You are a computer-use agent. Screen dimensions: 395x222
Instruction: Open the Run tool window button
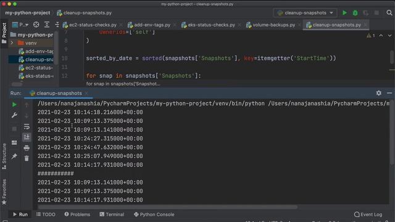click(x=20, y=215)
